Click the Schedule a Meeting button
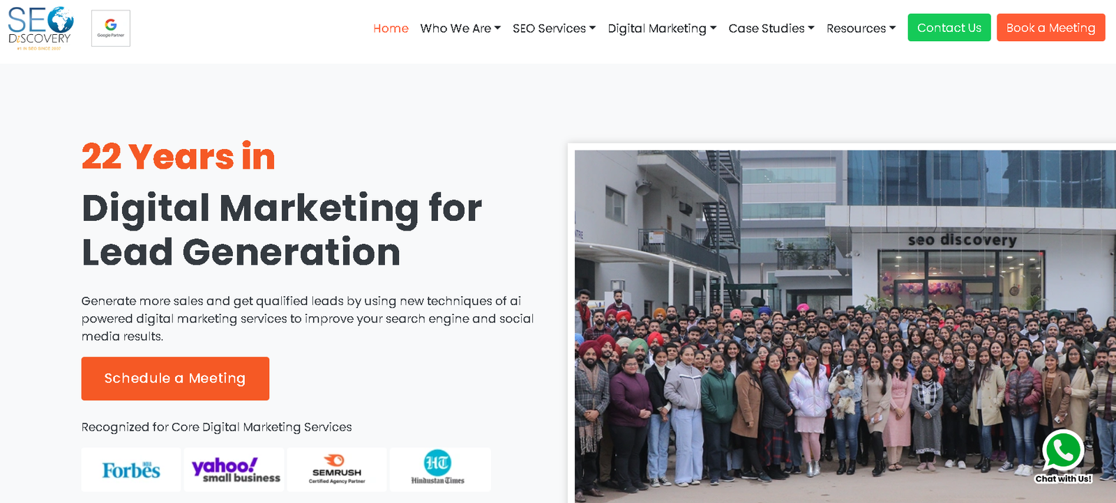Viewport: 1116px width, 503px height. pos(175,378)
